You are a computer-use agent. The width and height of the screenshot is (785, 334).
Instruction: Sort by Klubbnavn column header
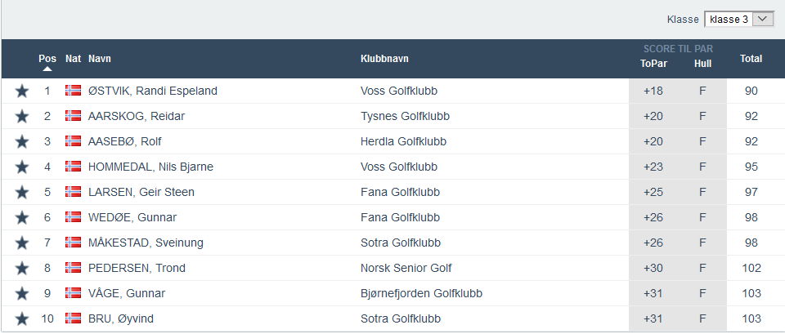pos(384,59)
